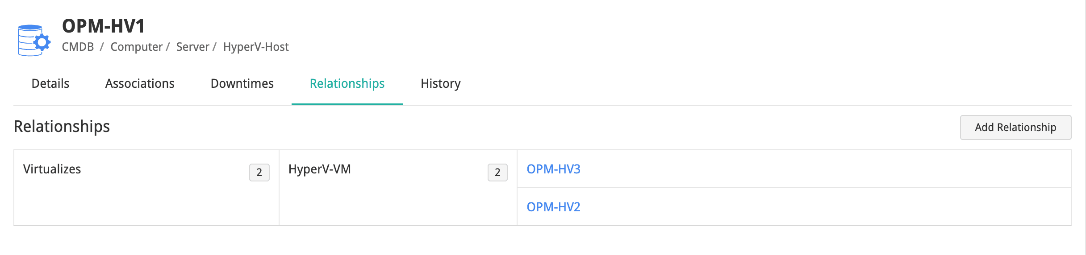Image resolution: width=1086 pixels, height=255 pixels.
Task: Click the OPM-HV1 page title
Action: [x=103, y=26]
